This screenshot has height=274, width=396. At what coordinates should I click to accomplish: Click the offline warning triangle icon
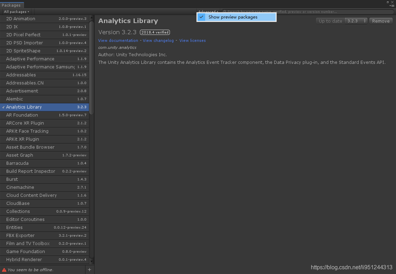click(4, 270)
